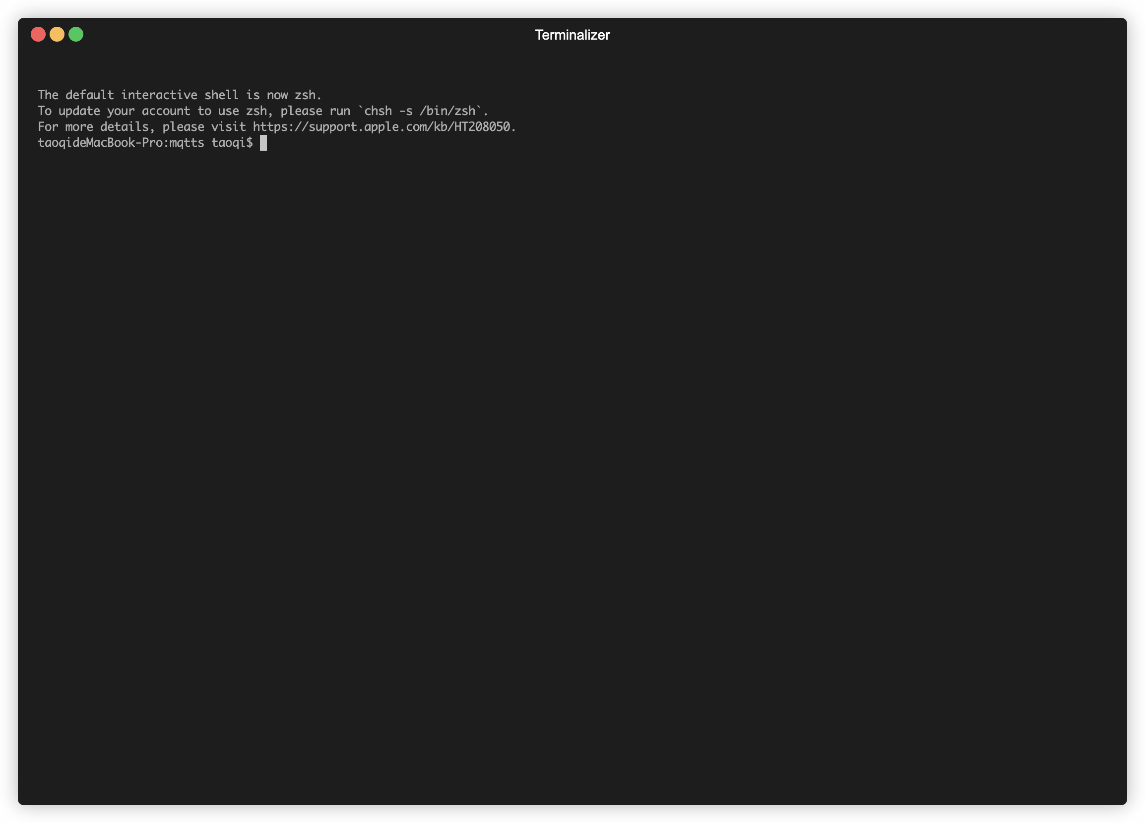Click the word interactive in first line
Screen dimensions: 1145x823
pos(159,95)
